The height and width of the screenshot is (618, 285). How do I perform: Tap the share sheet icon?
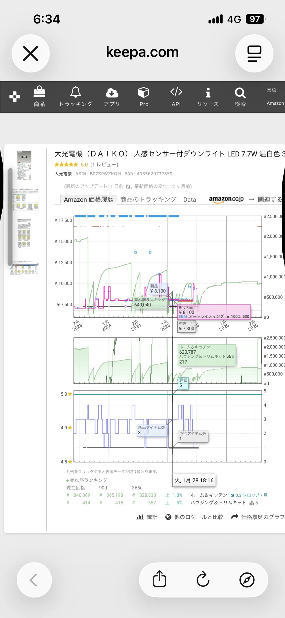tap(160, 580)
